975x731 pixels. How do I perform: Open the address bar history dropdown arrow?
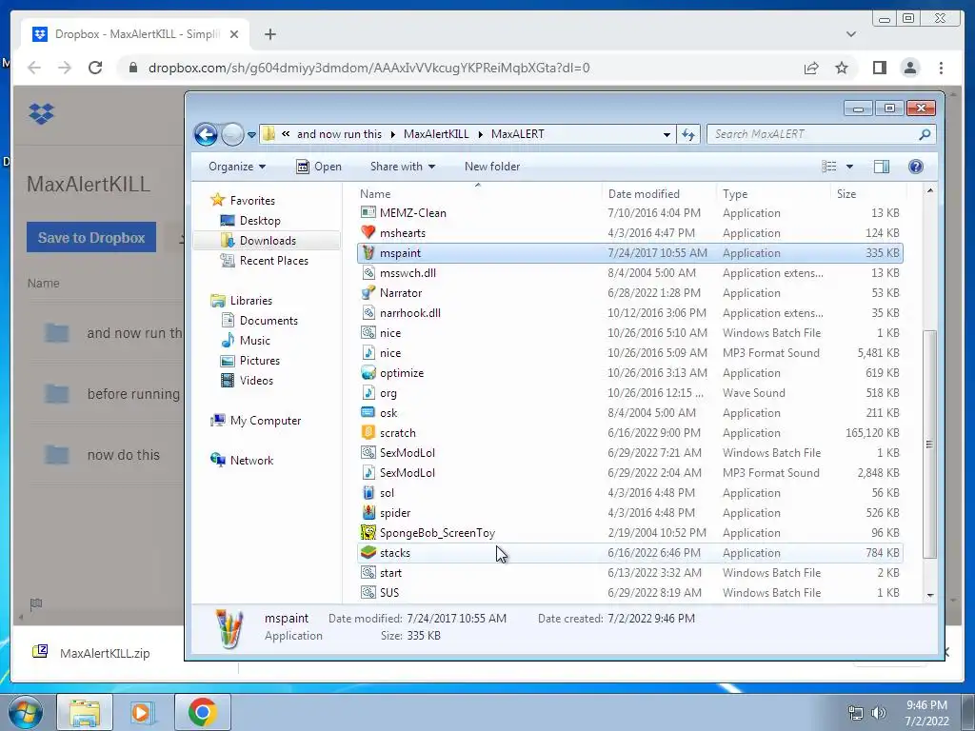(x=667, y=134)
